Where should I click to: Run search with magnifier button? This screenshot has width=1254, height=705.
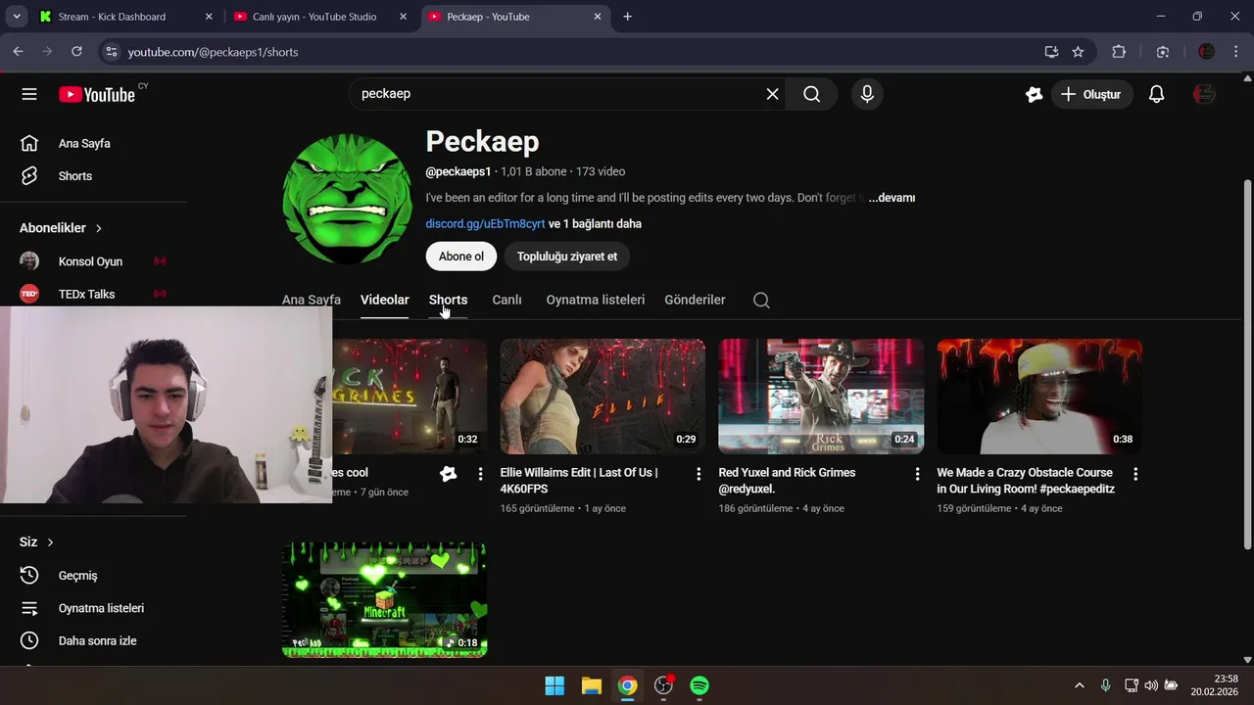(x=811, y=94)
